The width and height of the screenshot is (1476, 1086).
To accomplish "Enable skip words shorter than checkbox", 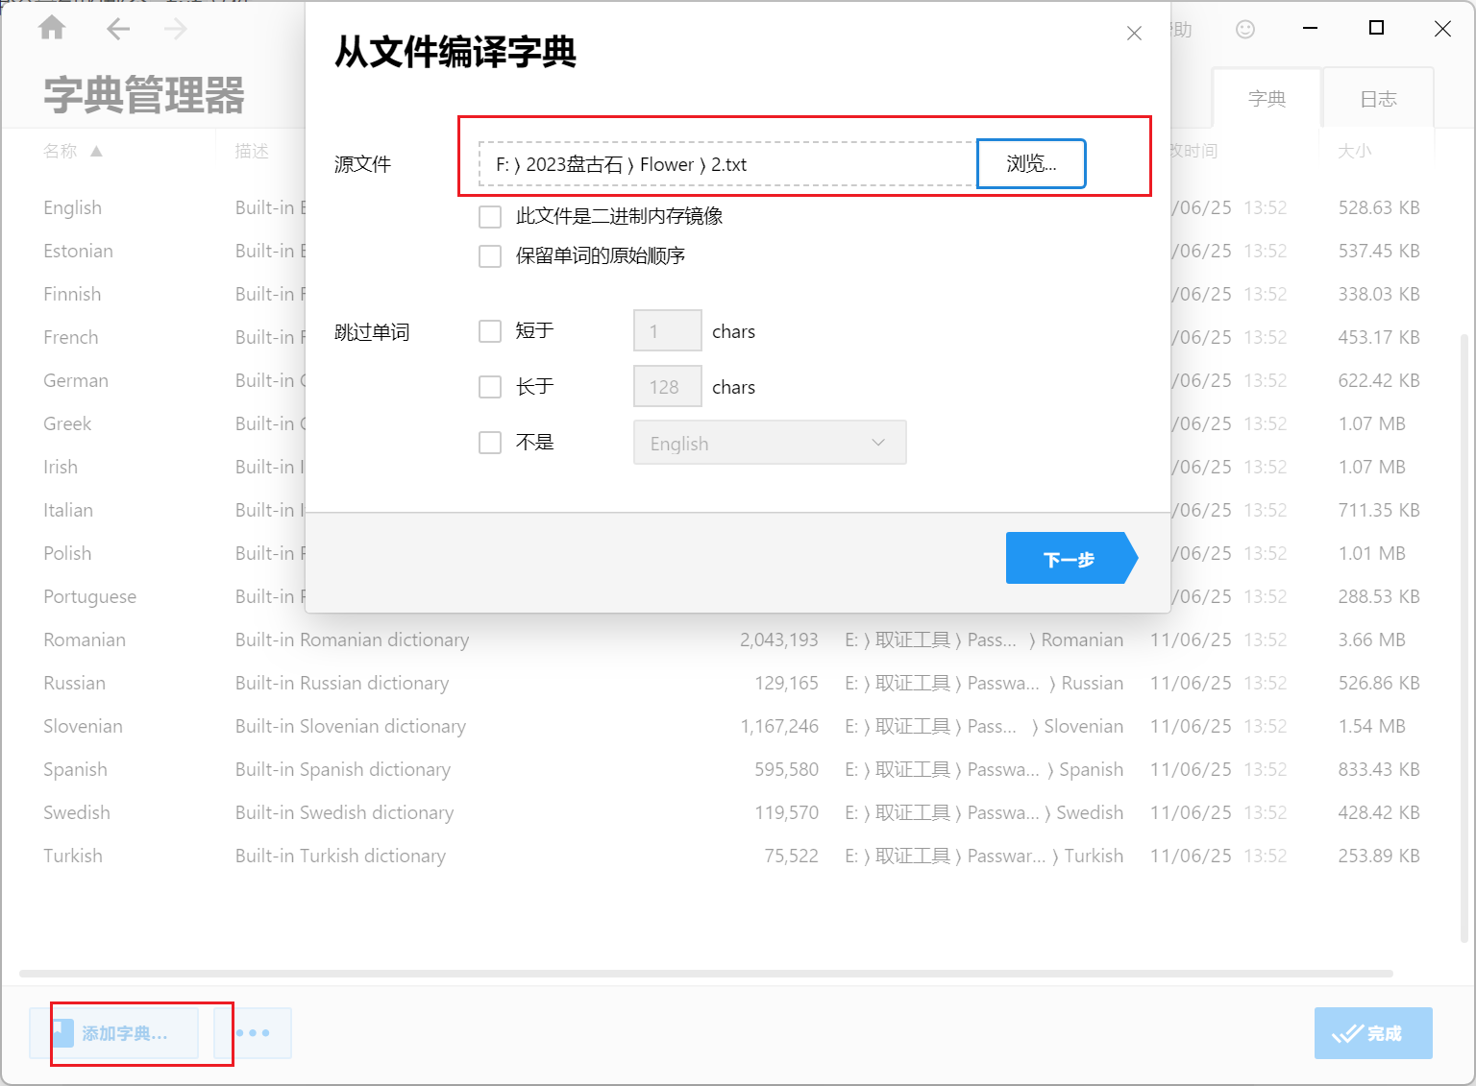I will point(490,331).
